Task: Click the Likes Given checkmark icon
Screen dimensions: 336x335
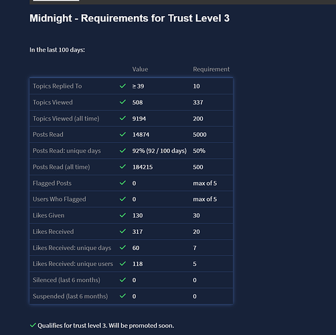Action: pyautogui.click(x=122, y=215)
